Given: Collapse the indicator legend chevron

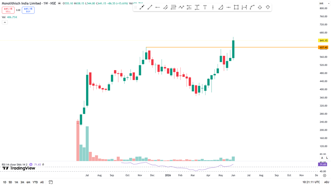Looking at the screenshot, I should (4, 22).
